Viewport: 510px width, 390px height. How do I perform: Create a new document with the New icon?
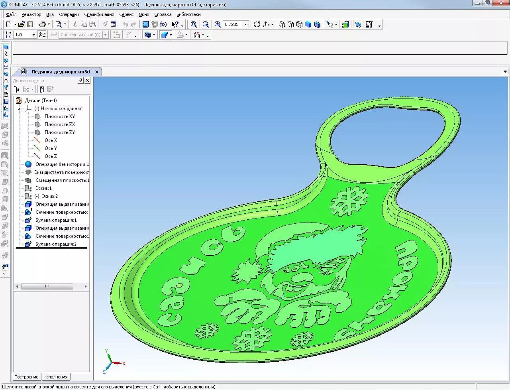point(8,24)
